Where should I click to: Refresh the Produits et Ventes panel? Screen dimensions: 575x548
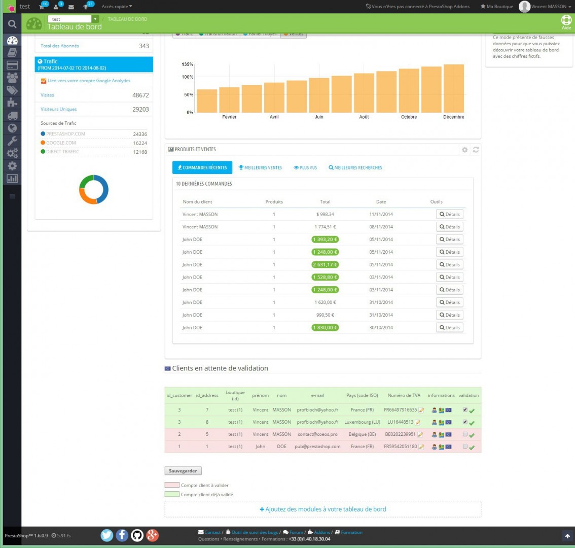click(x=476, y=150)
